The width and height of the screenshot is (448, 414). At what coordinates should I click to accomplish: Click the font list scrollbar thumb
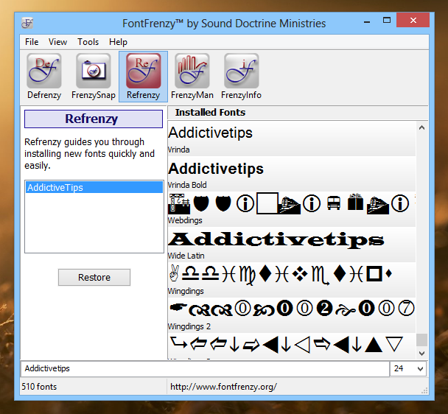421,340
